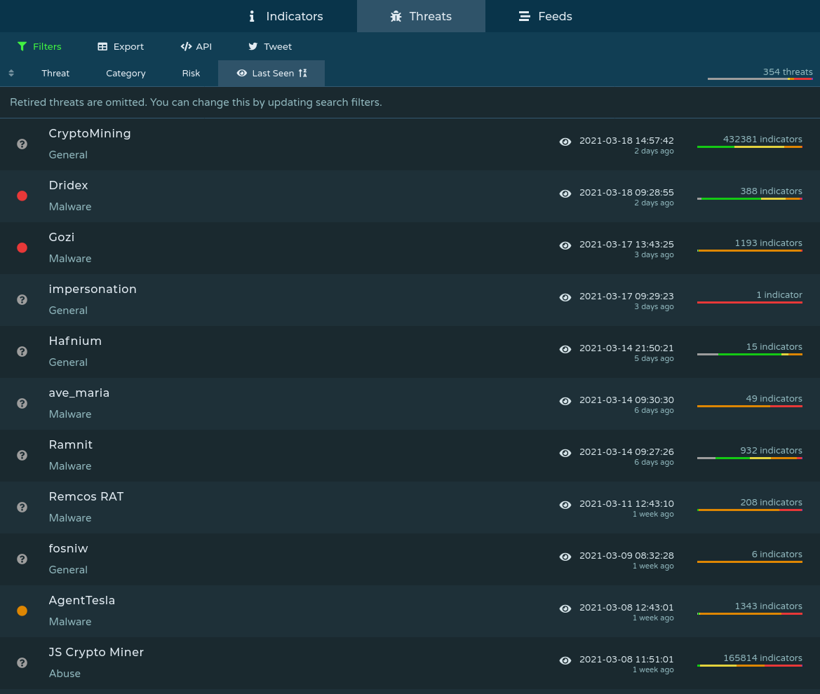Screen dimensions: 820x694
Task: Toggle the eye icon next to Dridex's last seen
Action: pyautogui.click(x=565, y=193)
